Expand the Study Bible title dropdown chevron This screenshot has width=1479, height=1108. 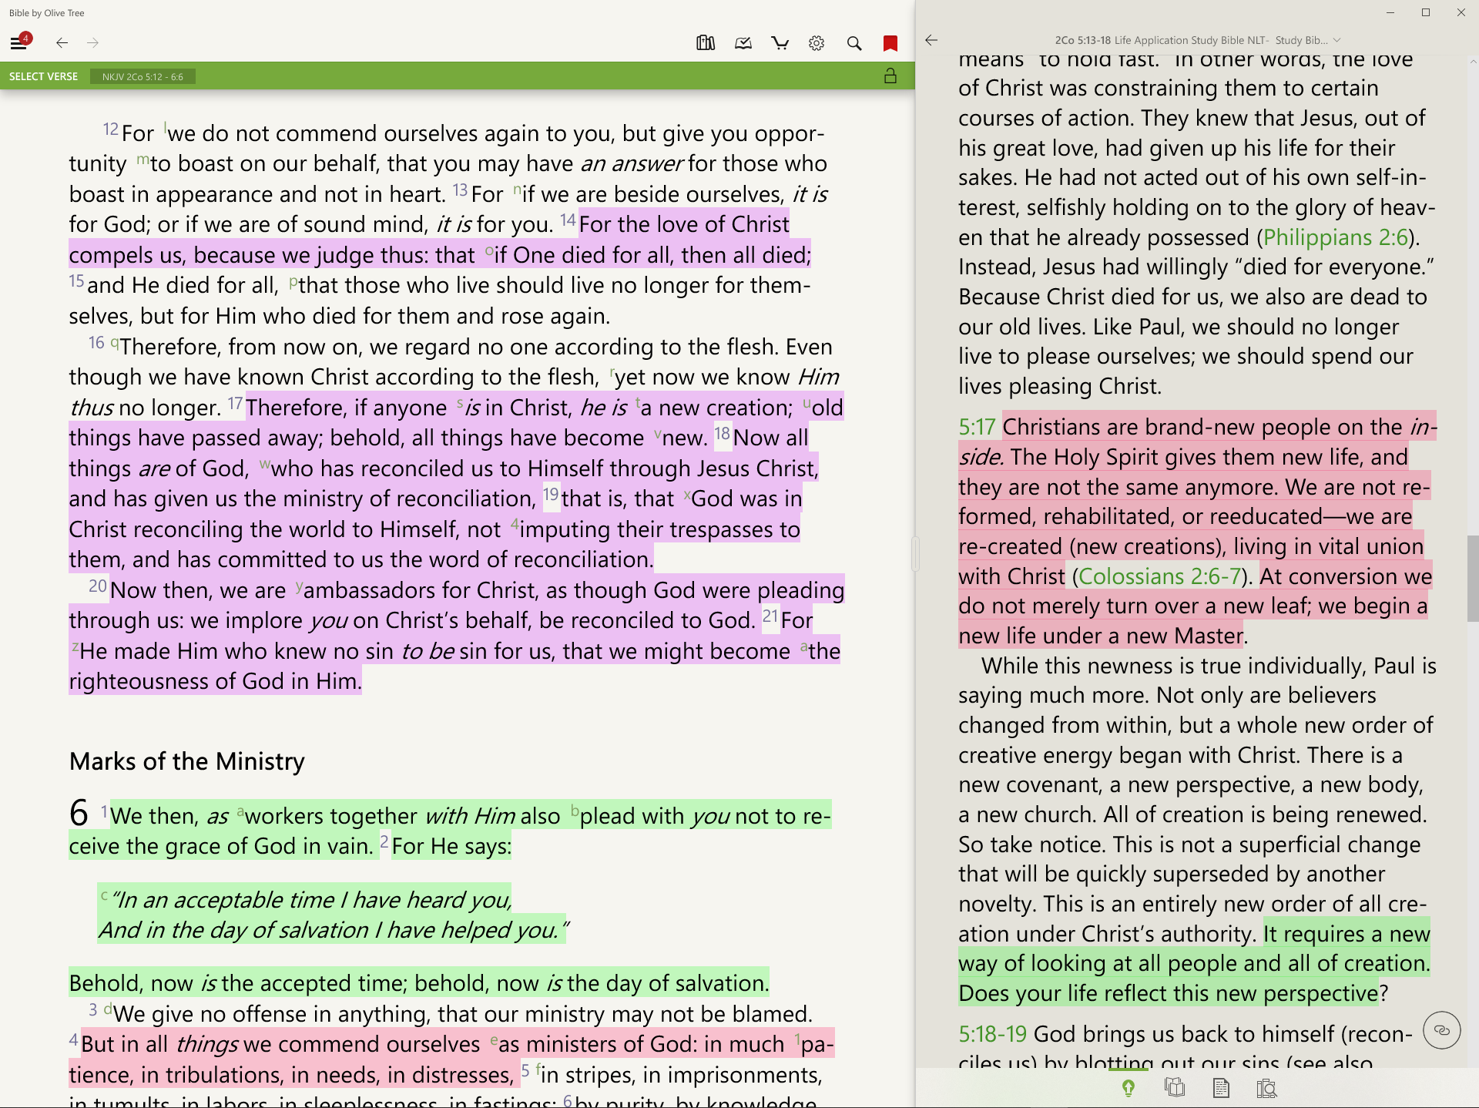tap(1337, 40)
